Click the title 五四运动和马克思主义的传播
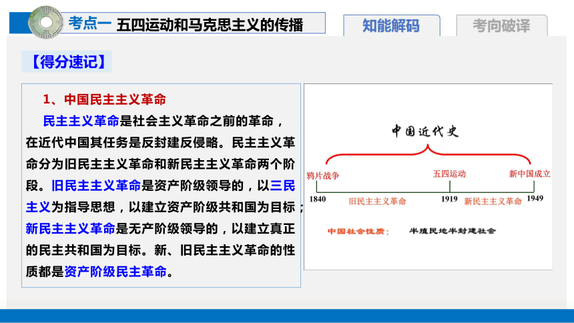Screen dimensions: 574x323 [x=210, y=25]
